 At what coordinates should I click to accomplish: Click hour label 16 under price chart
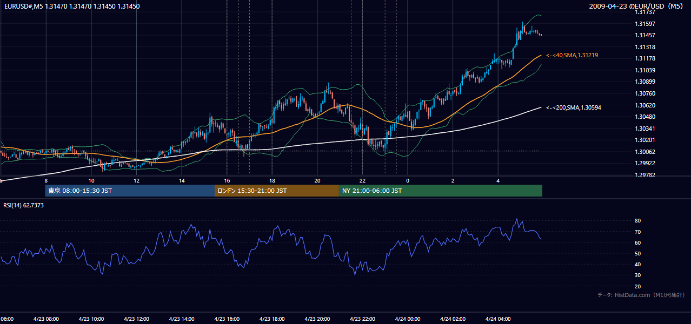[227, 180]
